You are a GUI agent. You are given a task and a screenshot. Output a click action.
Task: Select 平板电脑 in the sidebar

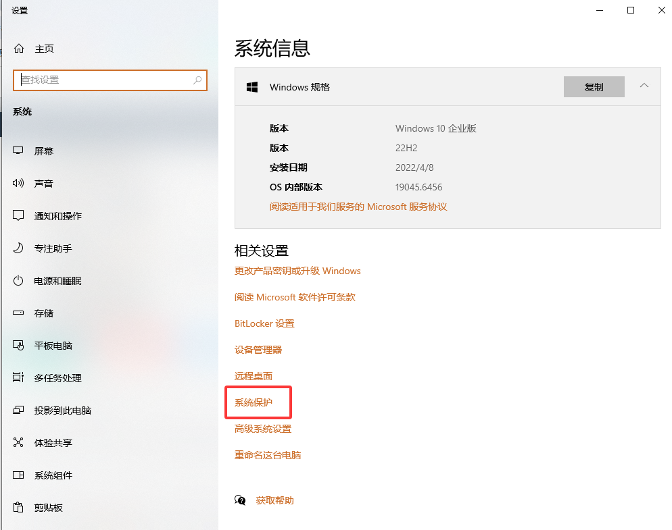(53, 346)
